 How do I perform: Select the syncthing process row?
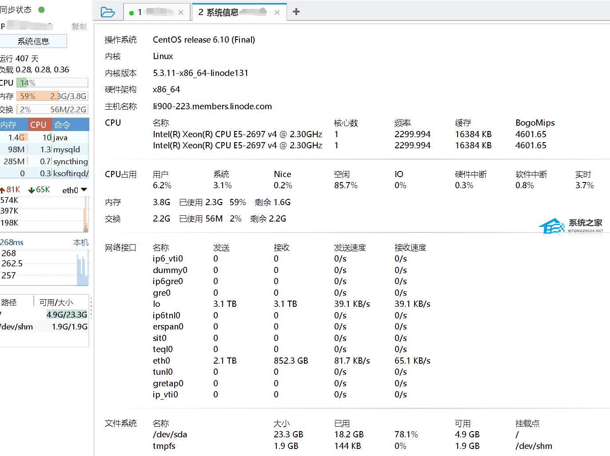[44, 162]
